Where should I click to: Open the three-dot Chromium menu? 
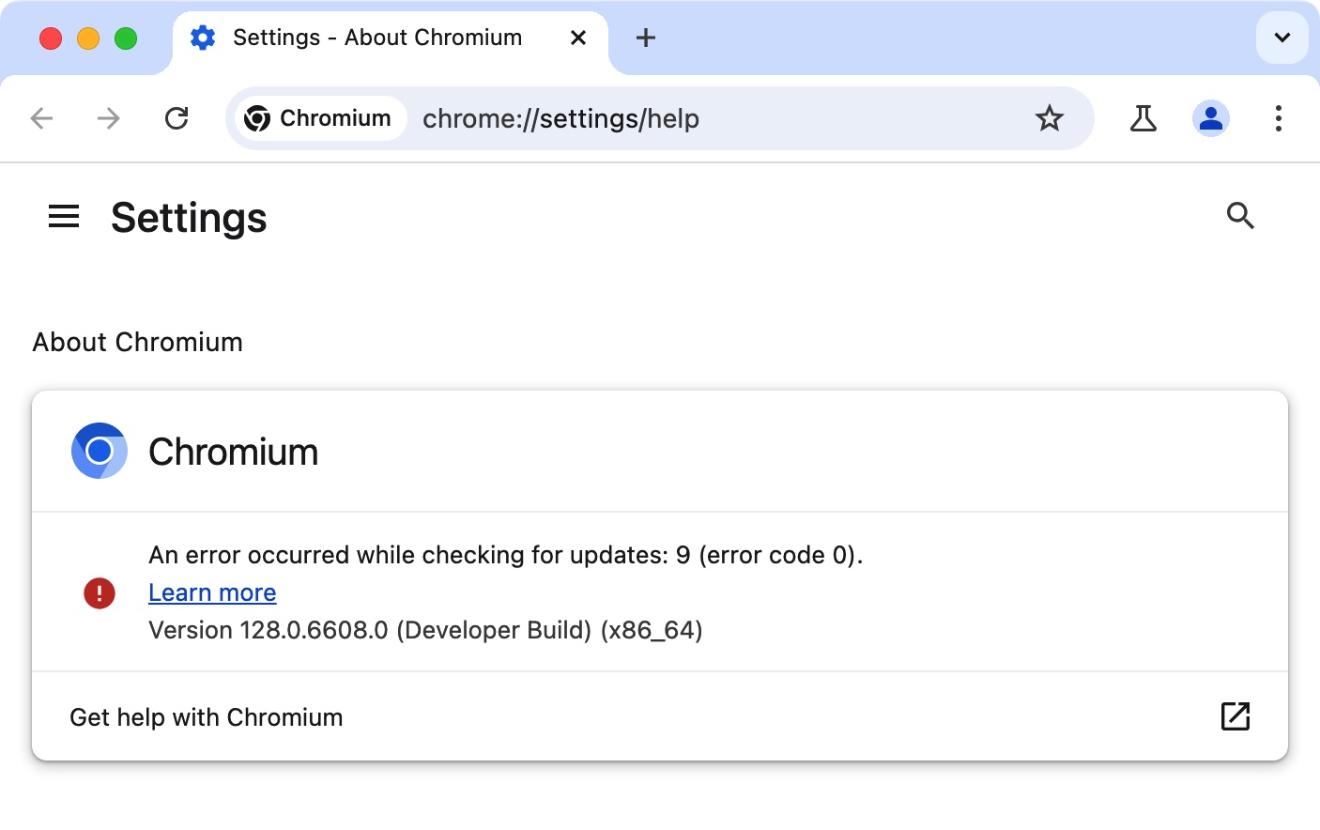click(x=1278, y=118)
